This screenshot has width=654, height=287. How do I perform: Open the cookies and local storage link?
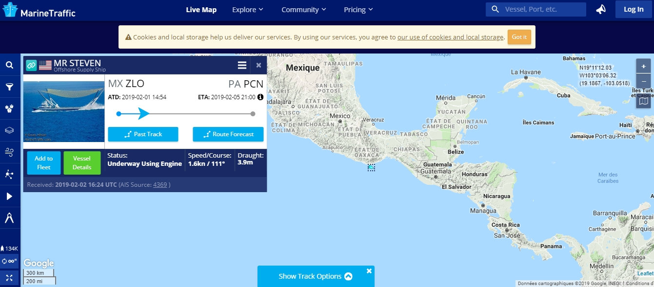[450, 37]
